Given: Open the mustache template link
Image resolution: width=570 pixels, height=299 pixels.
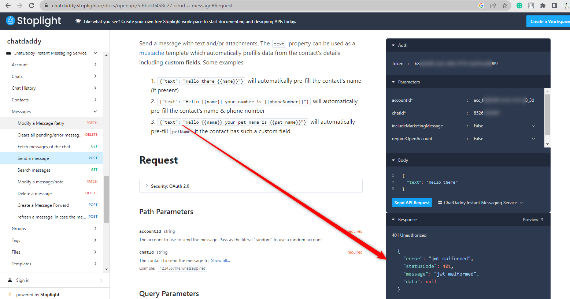Looking at the screenshot, I should [152, 53].
